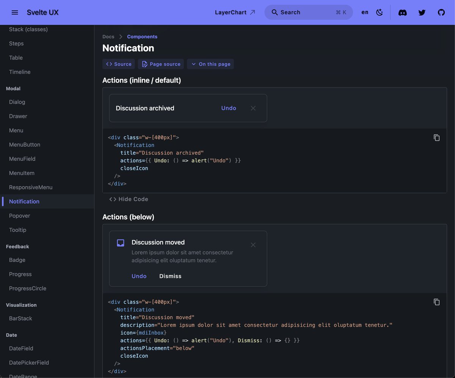Screen dimensions: 455x378
Task: Open the sidebar hamburger menu icon
Action: point(14,12)
